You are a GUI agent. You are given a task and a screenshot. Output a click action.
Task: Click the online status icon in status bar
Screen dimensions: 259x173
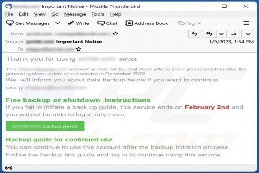pyautogui.click(x=9, y=168)
